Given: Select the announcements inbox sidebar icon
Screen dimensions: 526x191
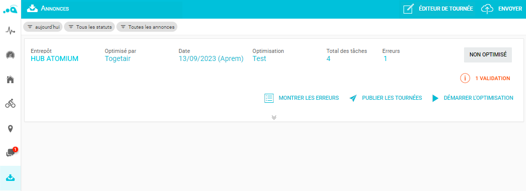Looking at the screenshot, I should click(x=11, y=177).
